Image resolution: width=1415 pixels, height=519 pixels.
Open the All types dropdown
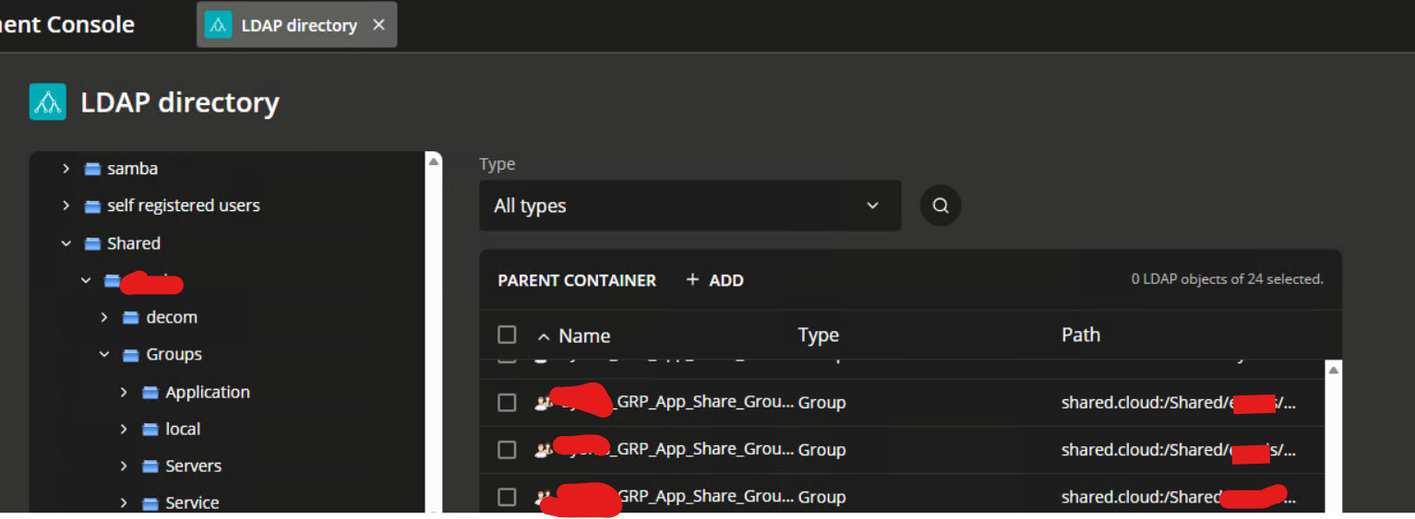(690, 206)
